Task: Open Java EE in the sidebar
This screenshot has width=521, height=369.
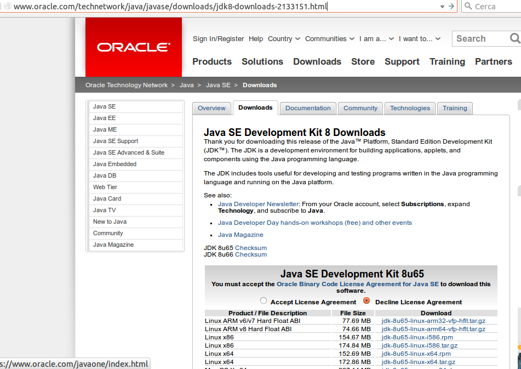Action: tap(135, 118)
